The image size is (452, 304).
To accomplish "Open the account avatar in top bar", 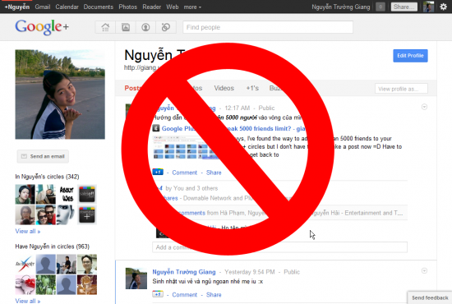I will point(429,7).
